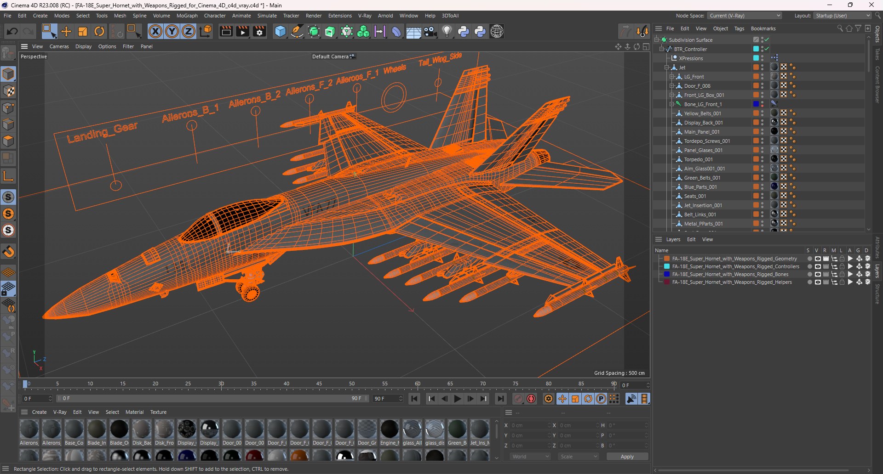Image resolution: width=883 pixels, height=474 pixels.
Task: Toggle visibility eye for Geometry layer
Action: coord(818,259)
